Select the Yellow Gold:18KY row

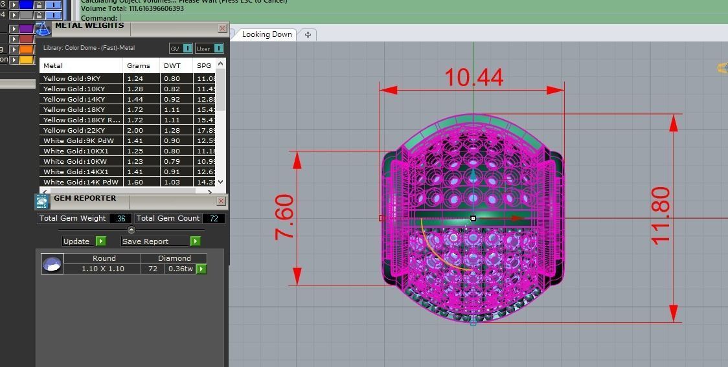pyautogui.click(x=128, y=109)
